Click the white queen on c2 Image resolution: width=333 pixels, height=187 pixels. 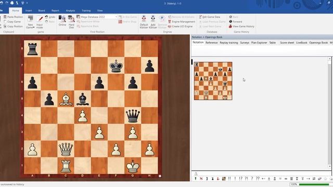click(66, 149)
